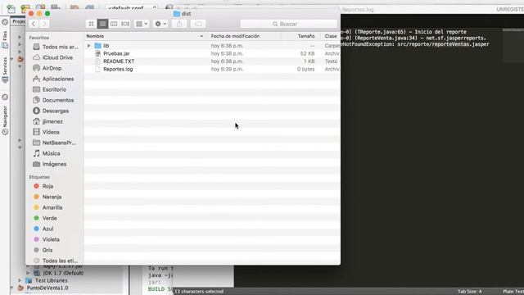Change Tab Size in Sublime status bar
The width and height of the screenshot is (524, 295).
(469, 292)
